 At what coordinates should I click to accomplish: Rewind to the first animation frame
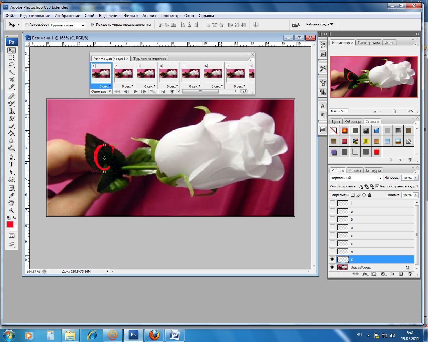point(117,92)
